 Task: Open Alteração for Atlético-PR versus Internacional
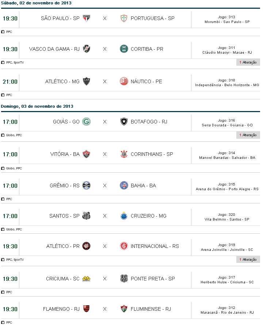248,260
